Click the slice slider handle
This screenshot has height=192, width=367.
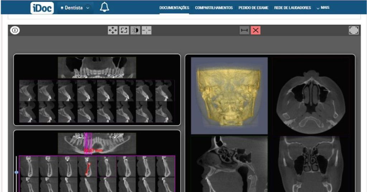tap(16, 172)
